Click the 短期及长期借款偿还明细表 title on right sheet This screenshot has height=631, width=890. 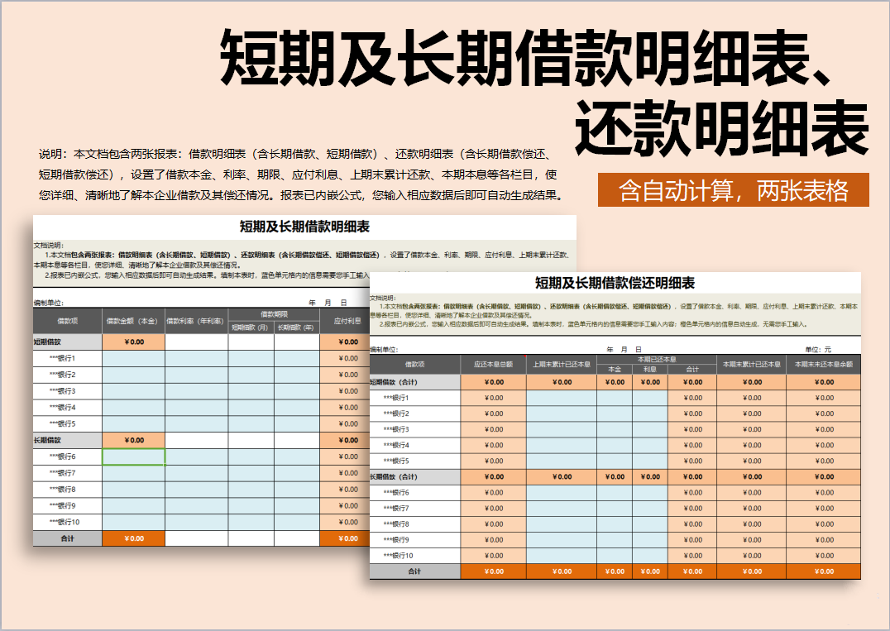[615, 283]
